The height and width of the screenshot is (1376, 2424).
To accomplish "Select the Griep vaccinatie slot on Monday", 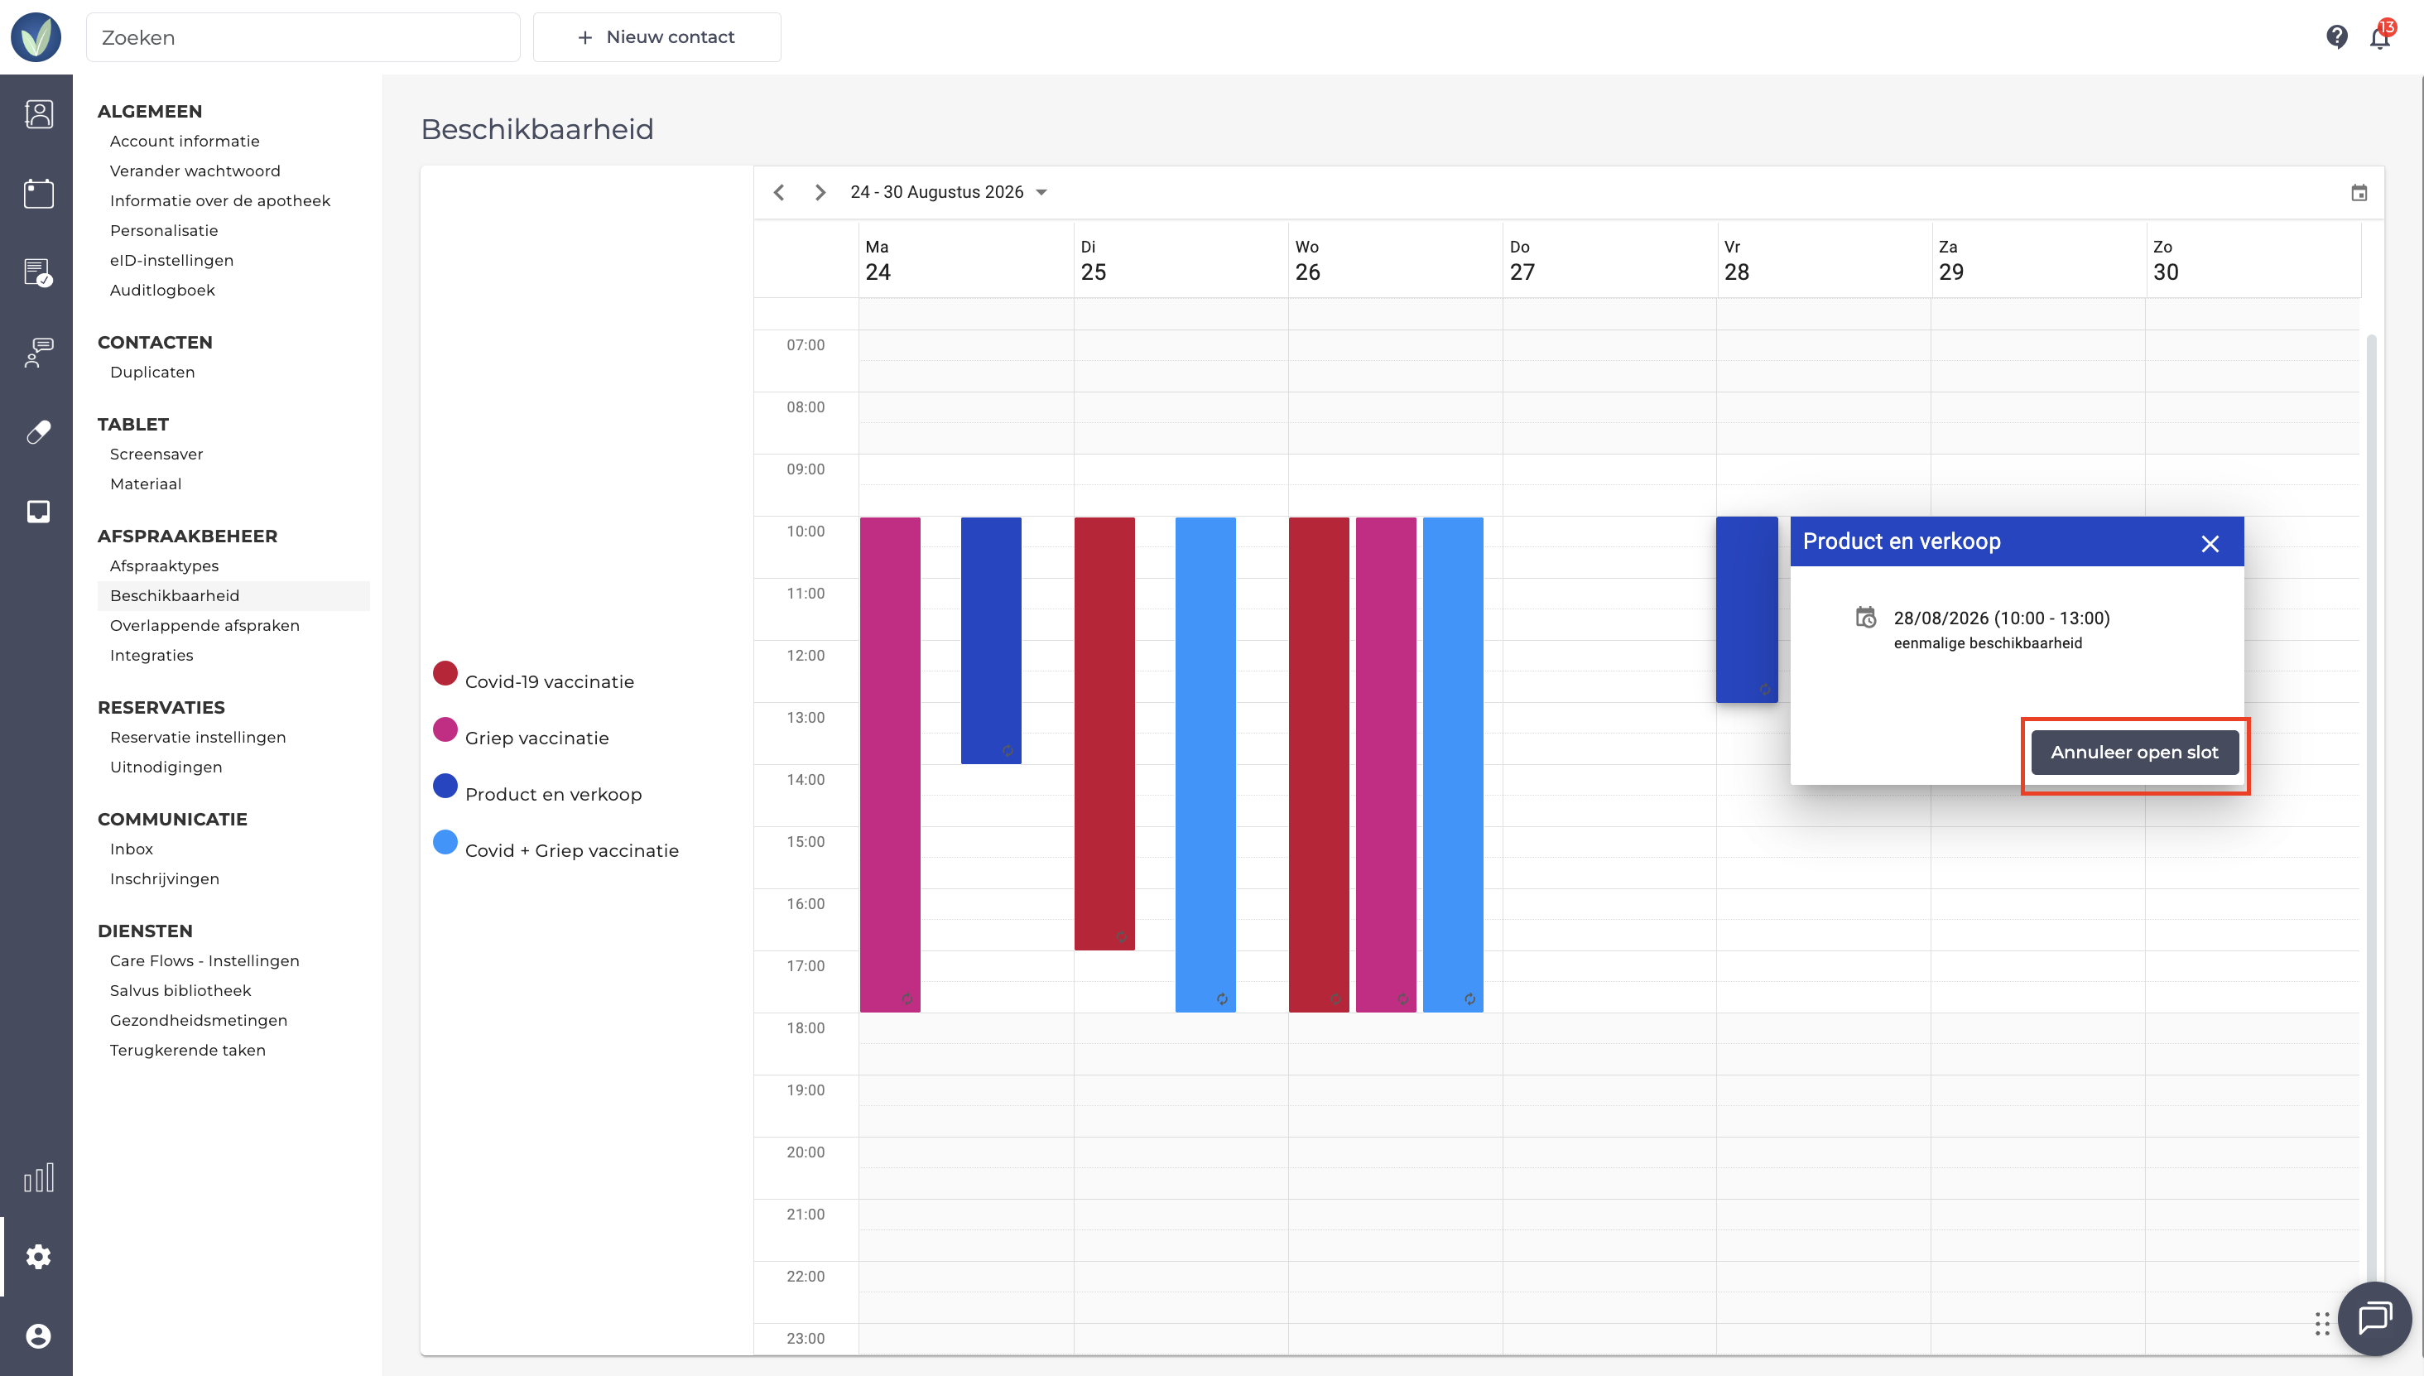I will coord(890,764).
